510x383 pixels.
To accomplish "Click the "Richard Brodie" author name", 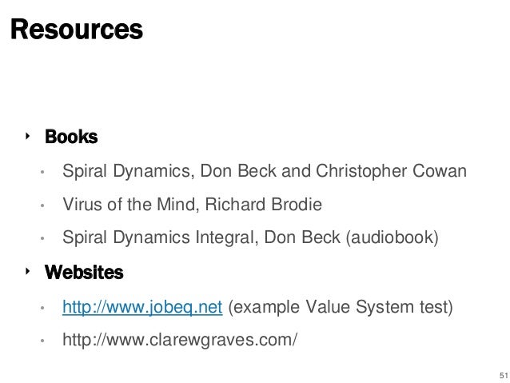I will tap(264, 205).
